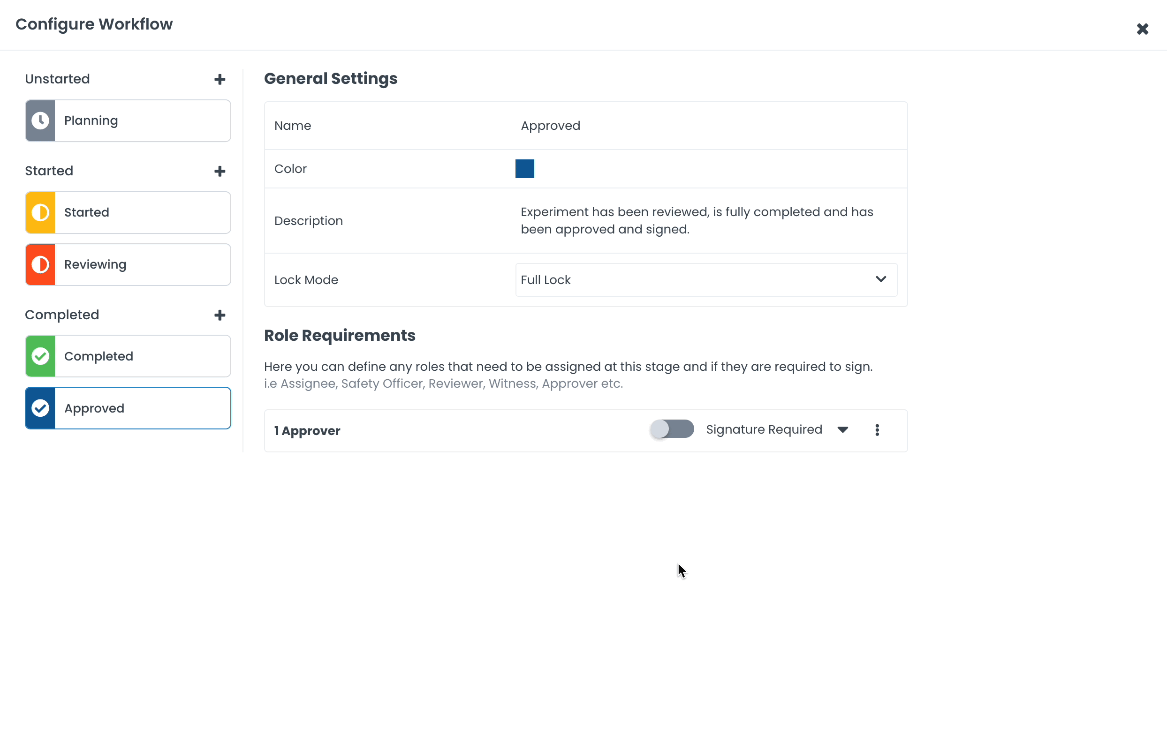Edit the stage Description text
Image resolution: width=1167 pixels, height=736 pixels.
click(x=697, y=221)
